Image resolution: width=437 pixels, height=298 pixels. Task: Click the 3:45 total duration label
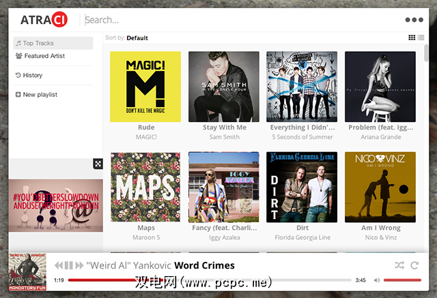tap(361, 280)
